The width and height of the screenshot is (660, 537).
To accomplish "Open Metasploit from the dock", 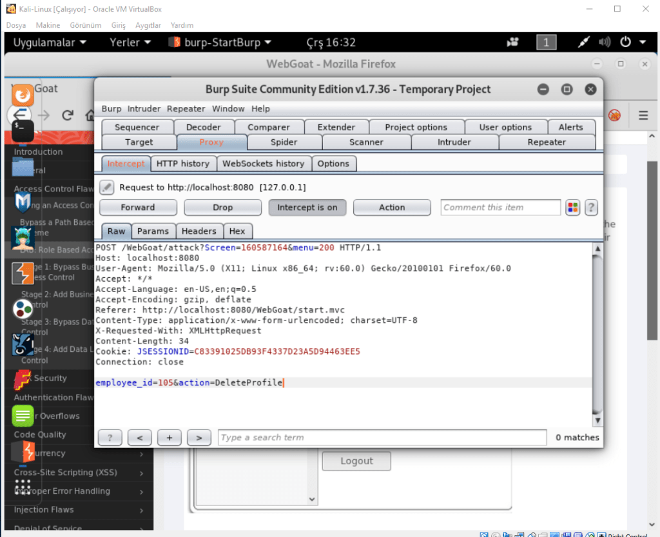I will [x=23, y=202].
